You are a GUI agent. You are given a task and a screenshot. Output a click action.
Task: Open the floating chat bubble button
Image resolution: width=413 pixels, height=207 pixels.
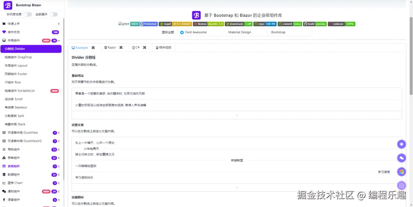(x=402, y=158)
